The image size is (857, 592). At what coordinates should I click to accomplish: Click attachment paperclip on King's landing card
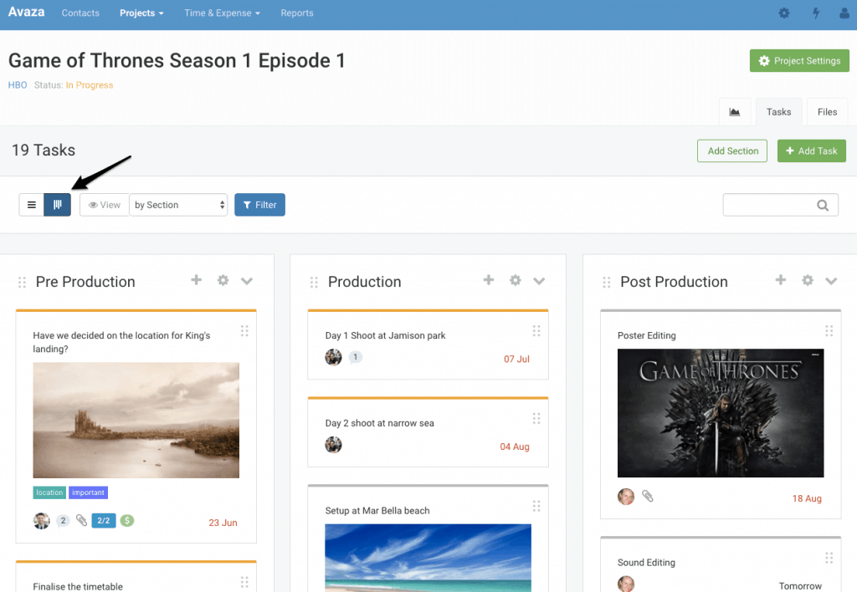click(x=81, y=520)
